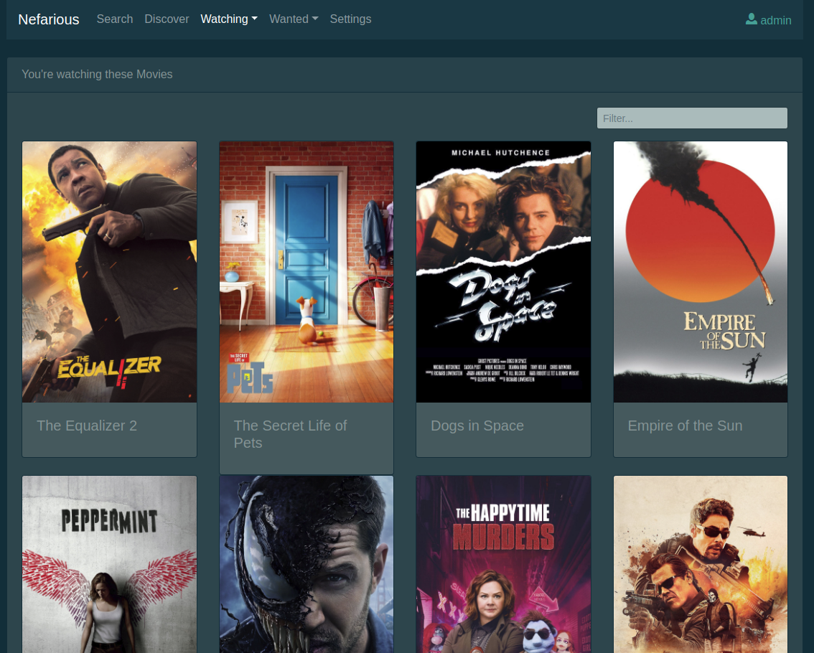Click 'You're watching these Movies' header
Viewport: 814px width, 653px height.
[x=97, y=74]
